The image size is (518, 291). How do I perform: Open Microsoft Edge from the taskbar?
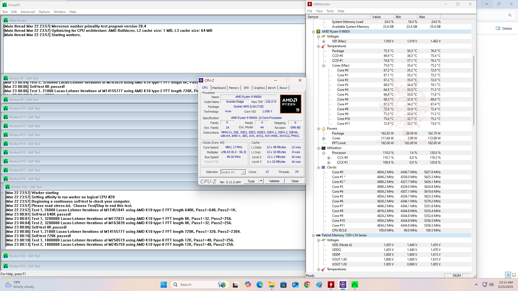pos(260,285)
